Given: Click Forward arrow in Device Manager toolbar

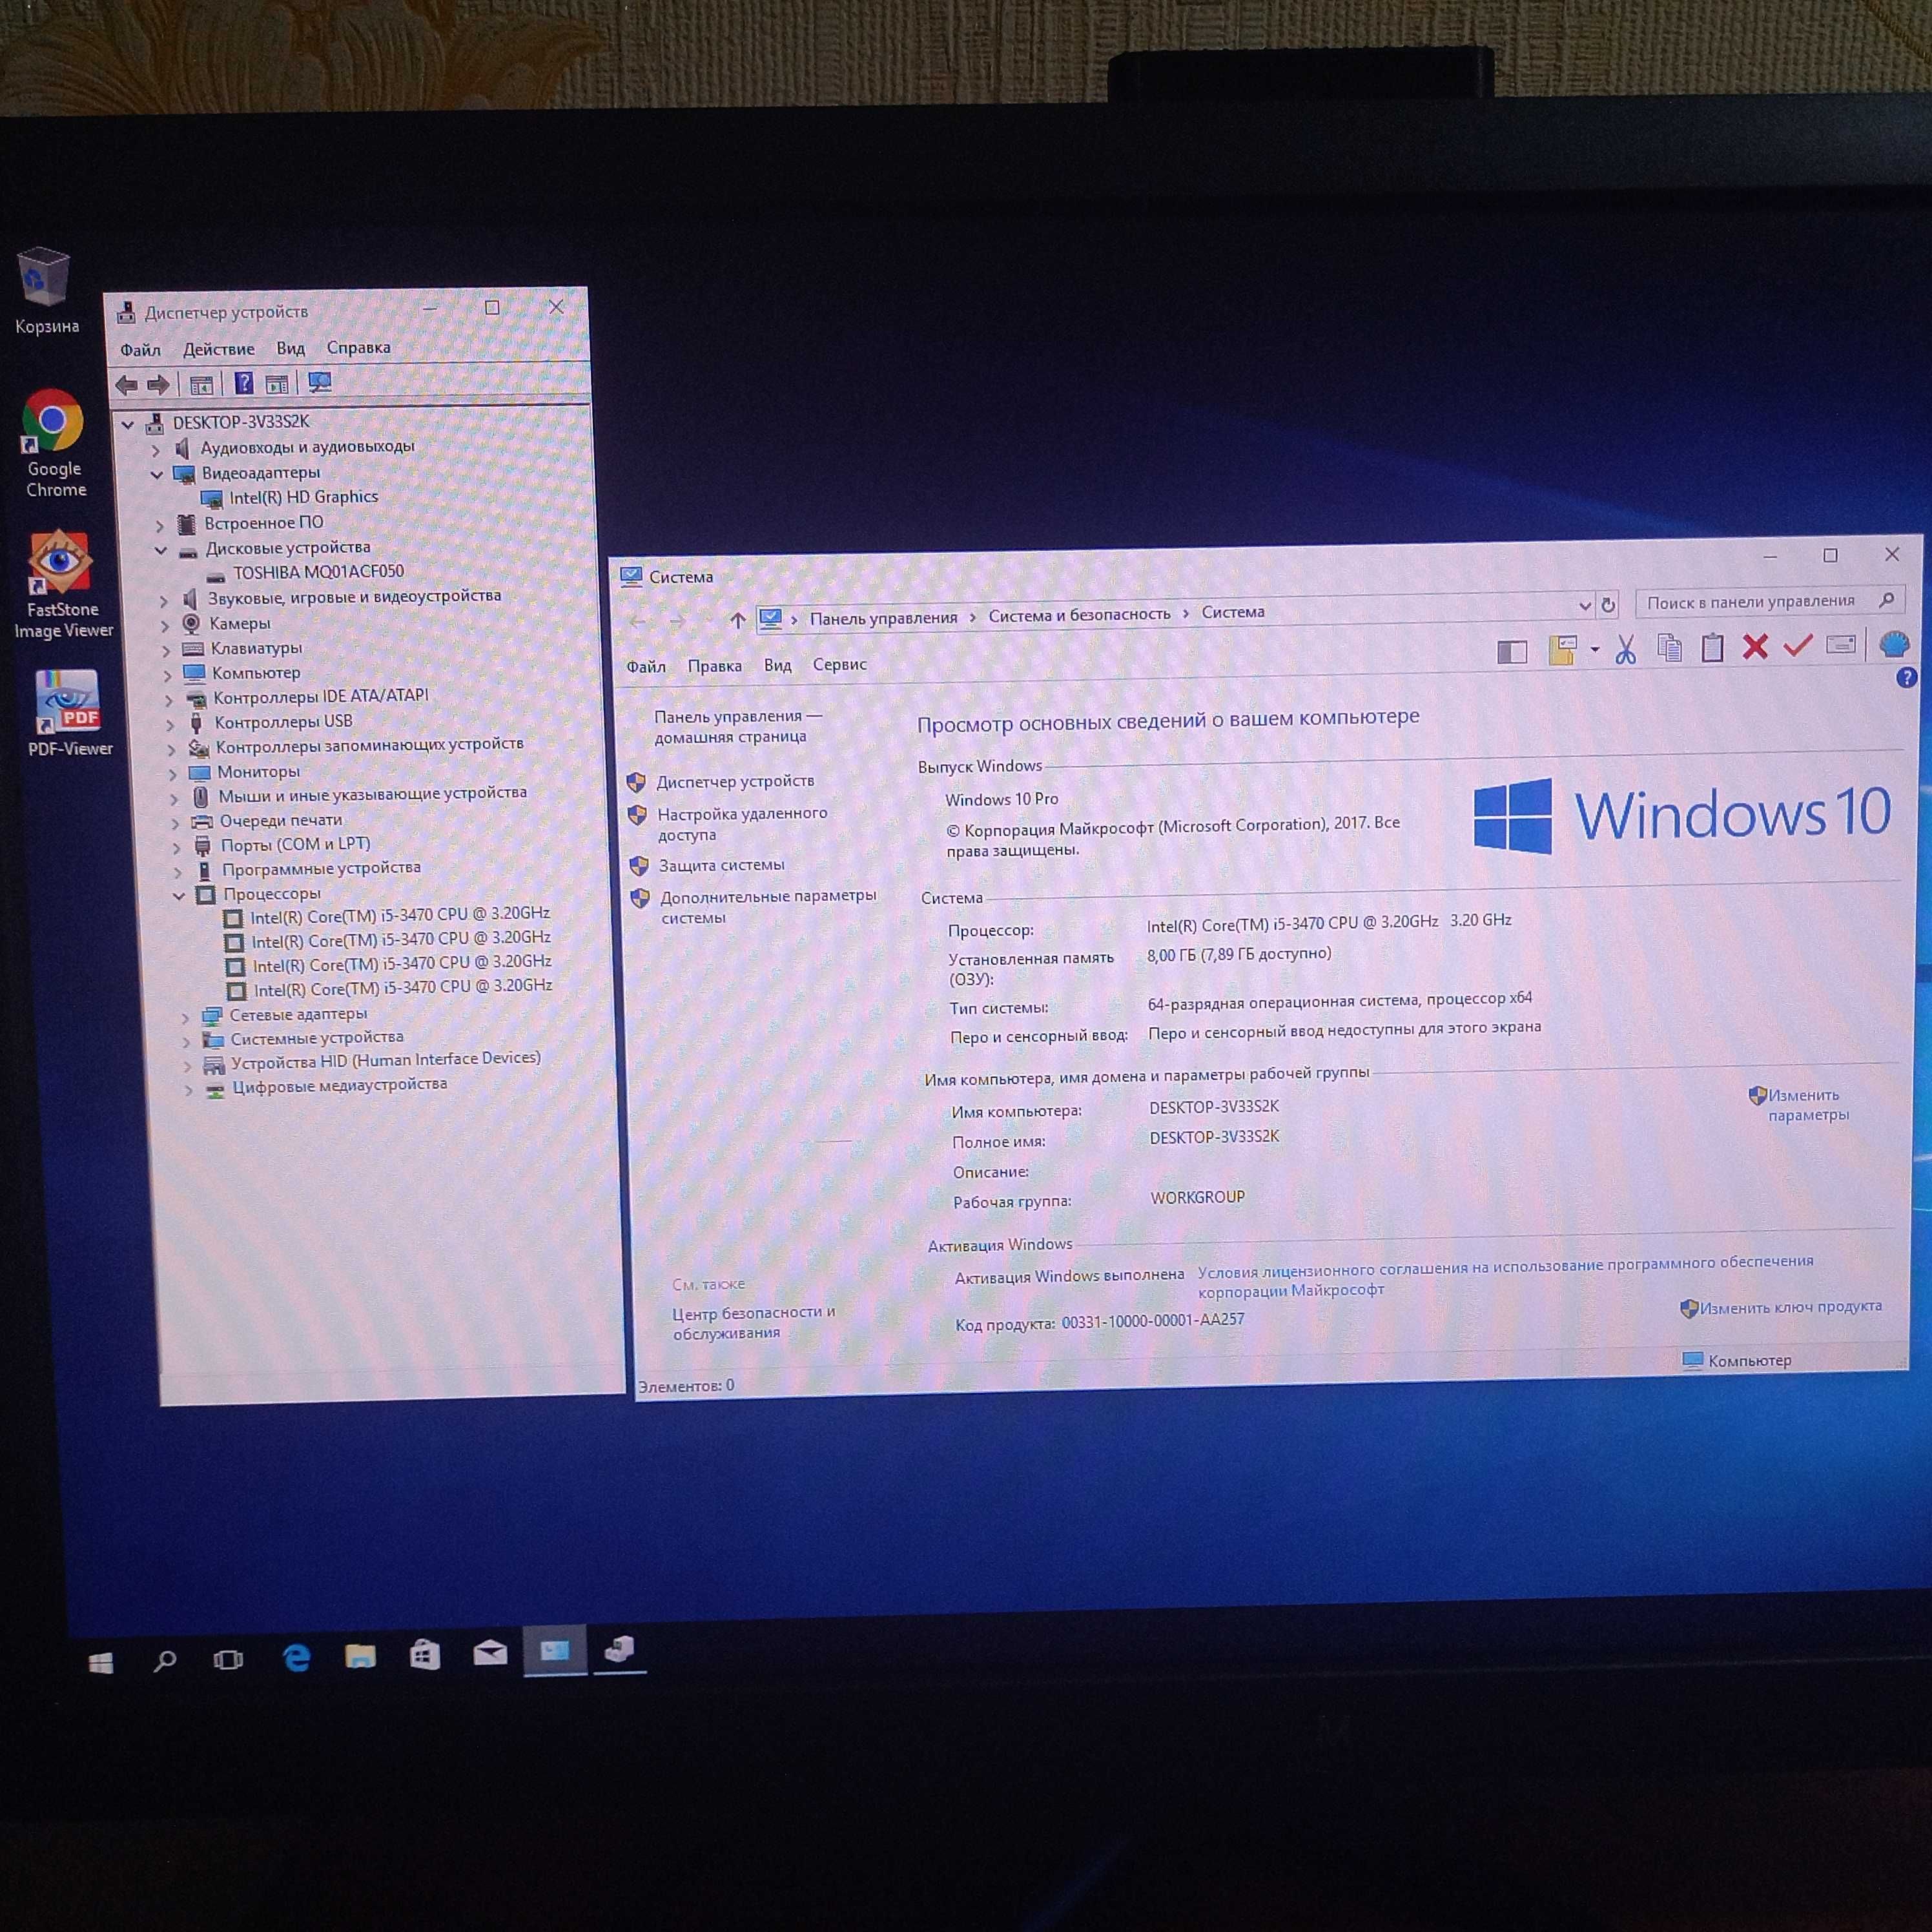Looking at the screenshot, I should [x=158, y=385].
